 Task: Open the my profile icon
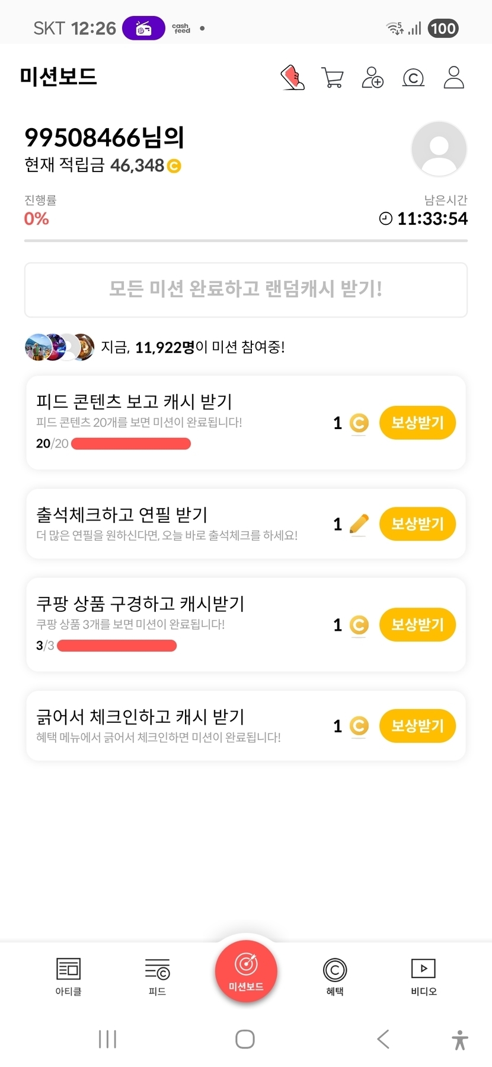click(453, 77)
